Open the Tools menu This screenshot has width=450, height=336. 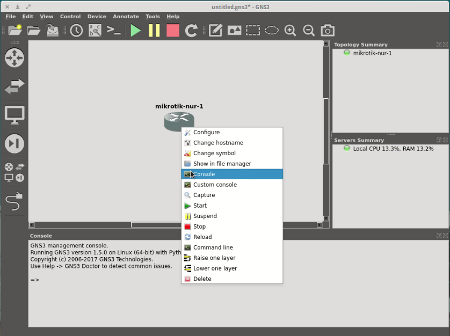(153, 16)
